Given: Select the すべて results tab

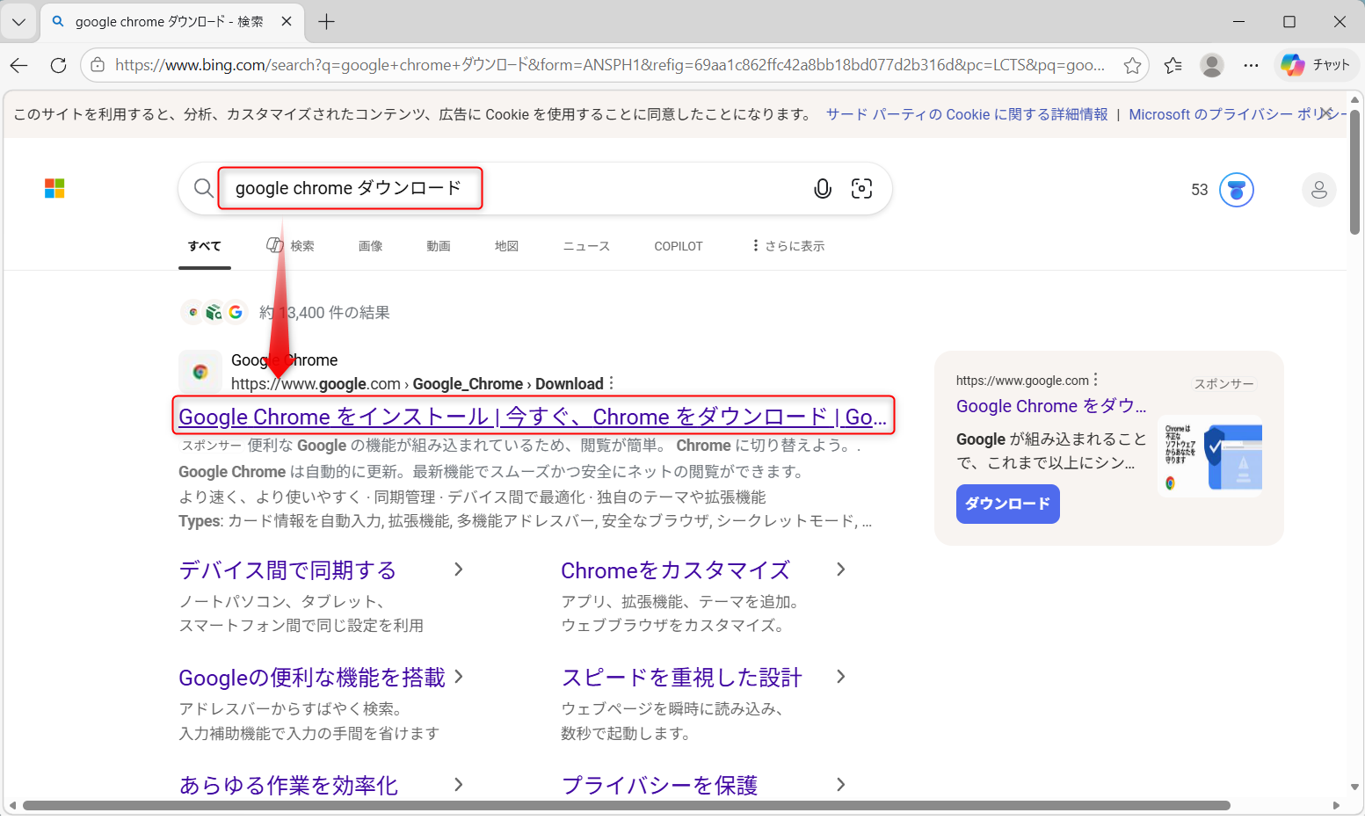Looking at the screenshot, I should click(x=205, y=246).
